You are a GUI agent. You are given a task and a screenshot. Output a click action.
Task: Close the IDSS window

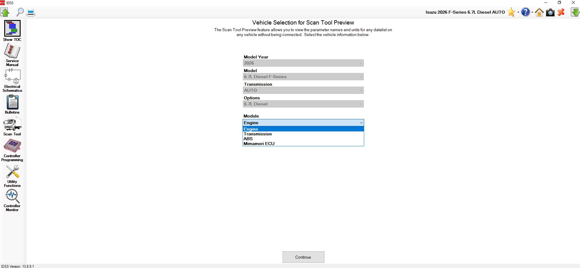coord(573,3)
